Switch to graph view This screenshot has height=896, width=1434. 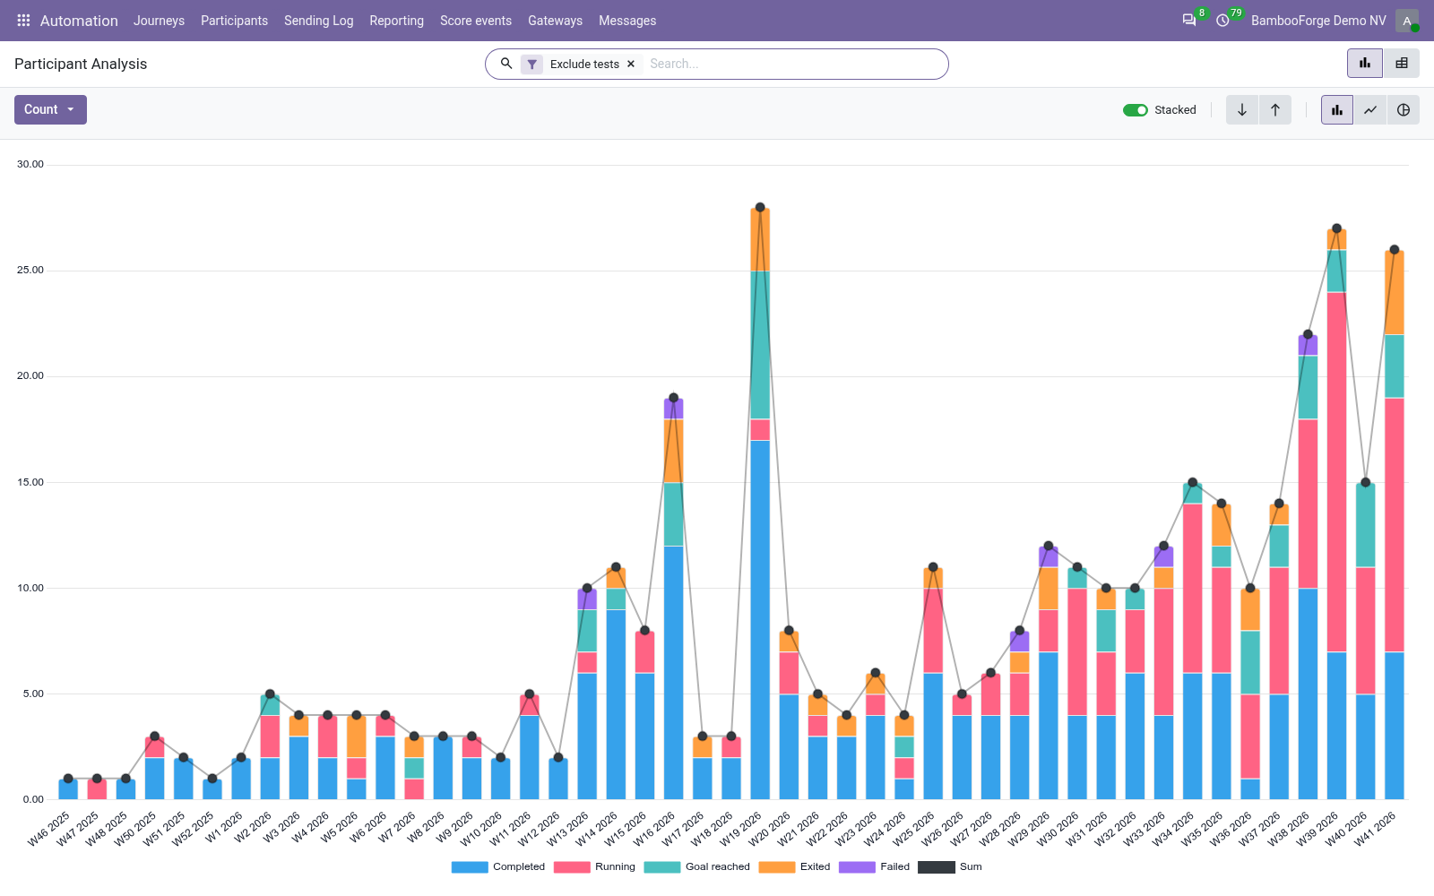click(x=1365, y=64)
